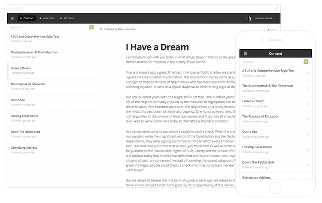The height and width of the screenshot is (203, 322).
Task: Open chevron for 'Out to Sea' on phone
Action: [x=308, y=134]
